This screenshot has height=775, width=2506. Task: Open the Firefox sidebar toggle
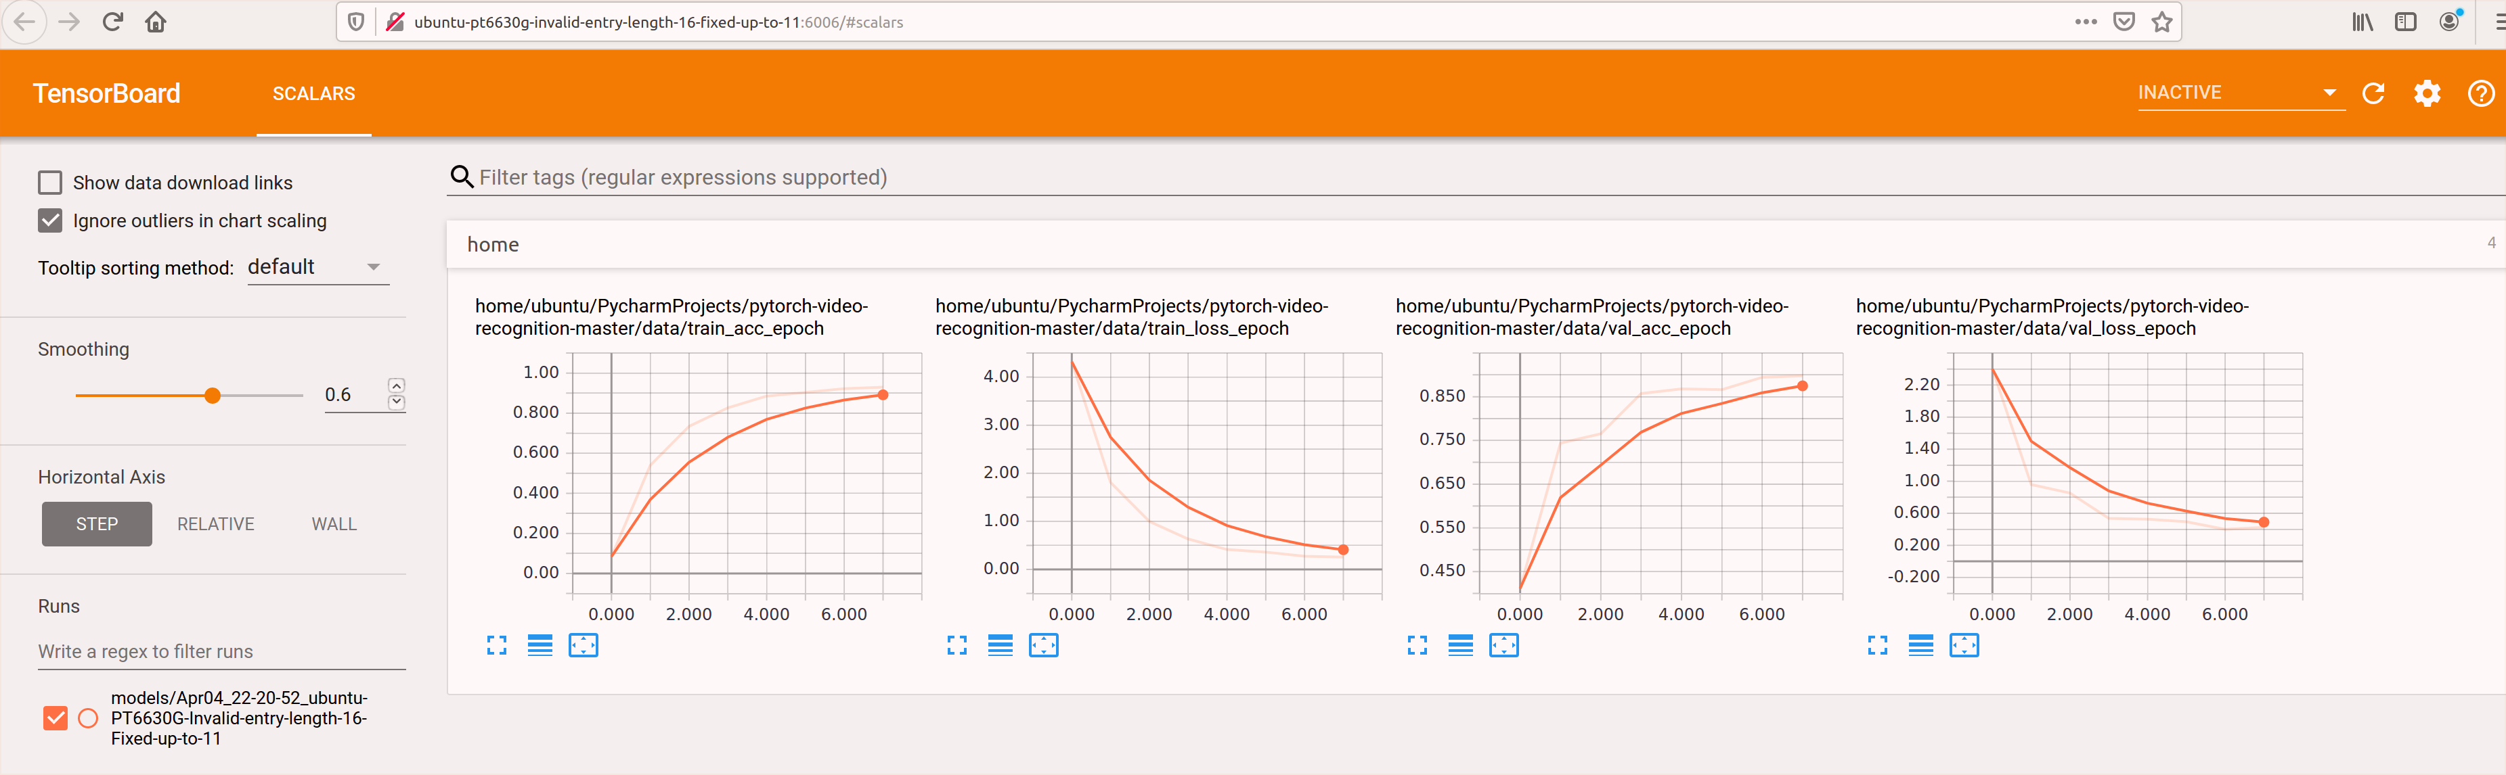(x=2406, y=22)
